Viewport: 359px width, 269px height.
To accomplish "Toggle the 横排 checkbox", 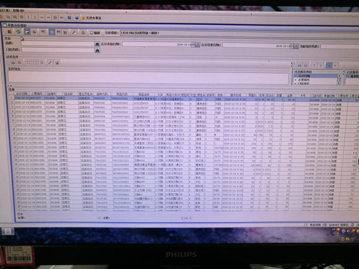I will (91, 32).
